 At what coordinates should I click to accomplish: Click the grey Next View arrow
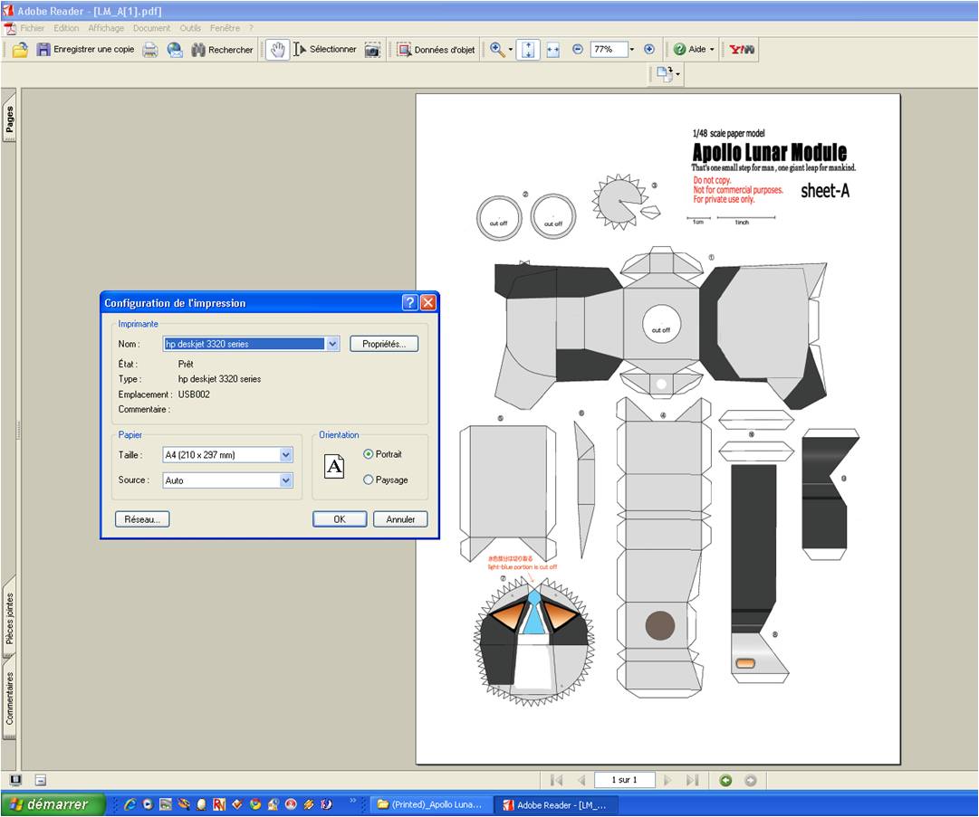pos(751,780)
